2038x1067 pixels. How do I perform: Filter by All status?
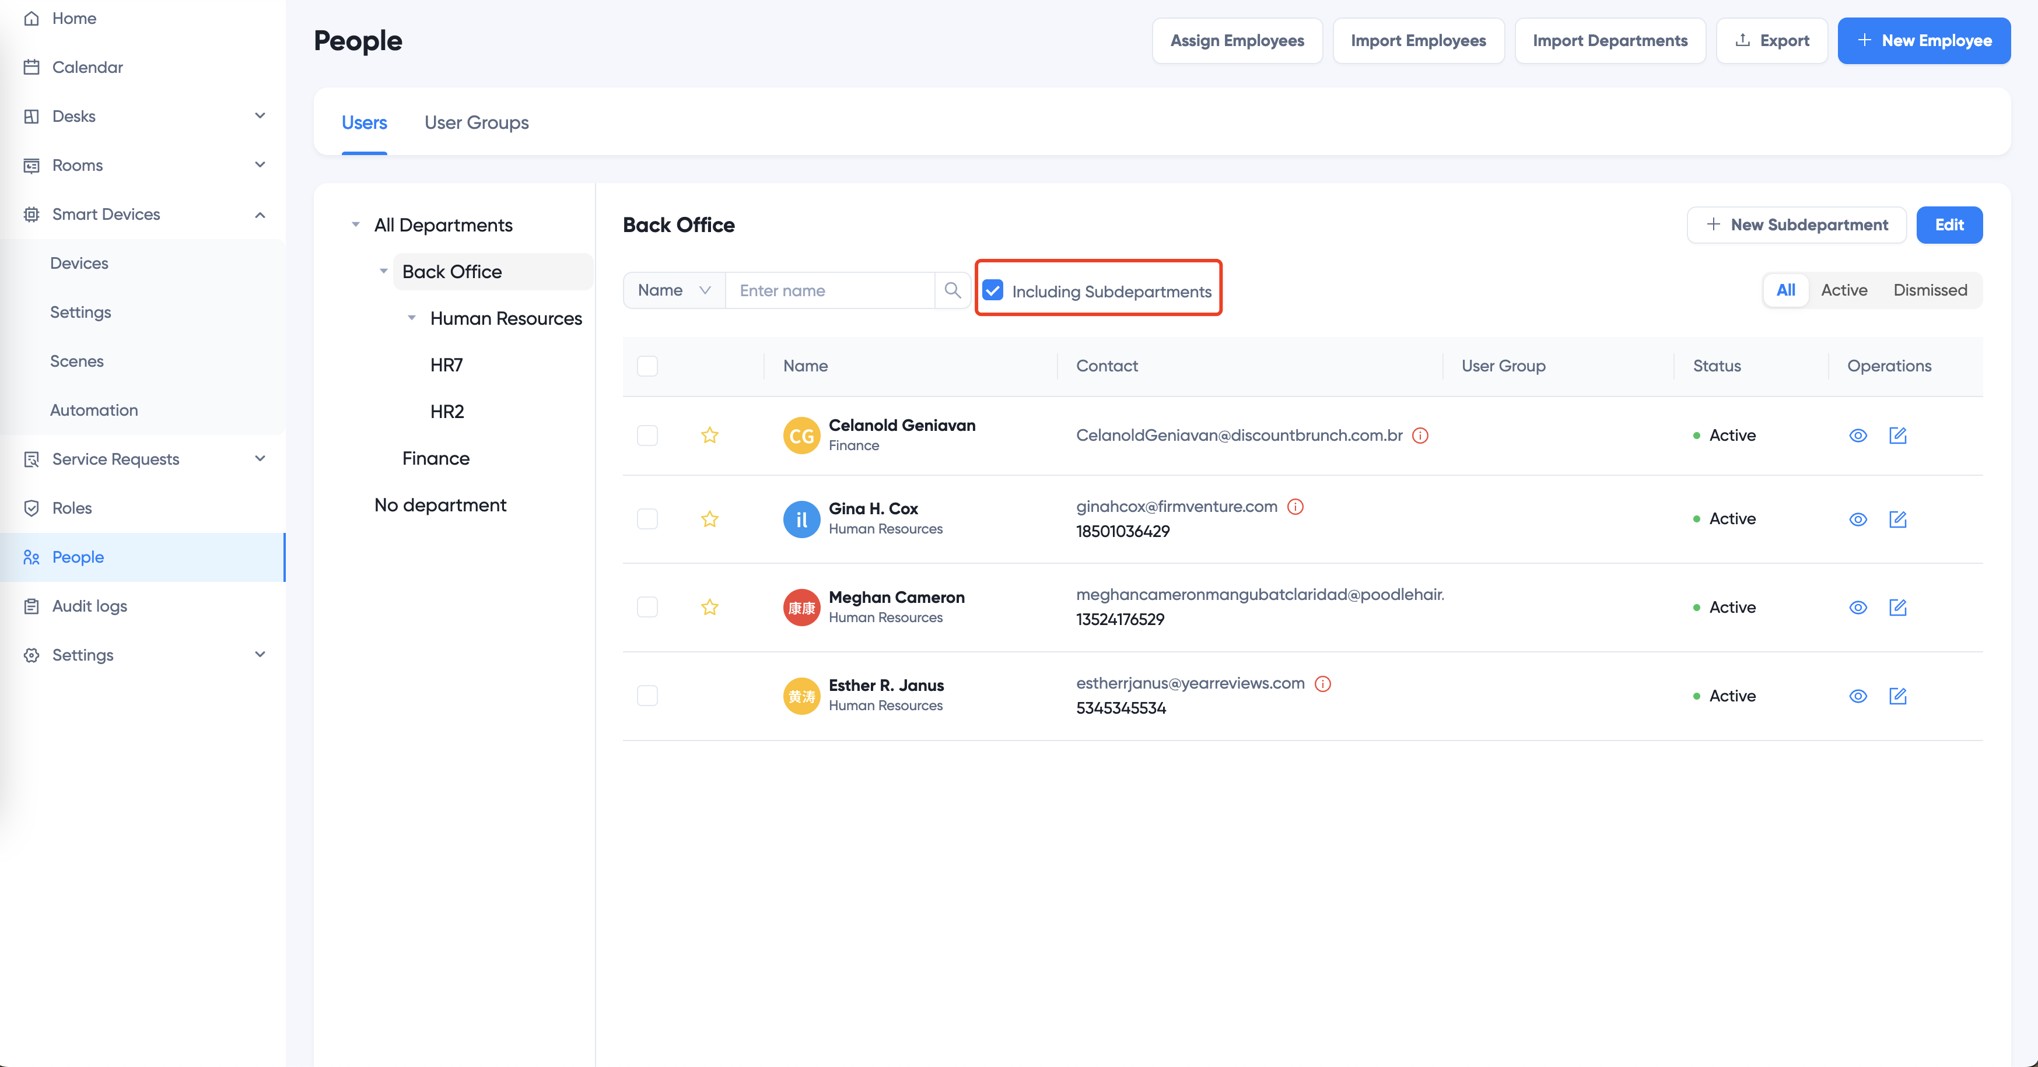(x=1785, y=290)
